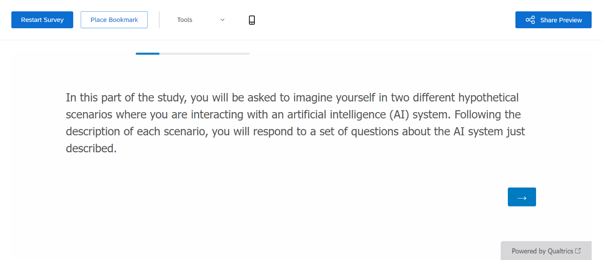Click the external link icon beside Qualtrics
The height and width of the screenshot is (260, 603).
pyautogui.click(x=578, y=251)
